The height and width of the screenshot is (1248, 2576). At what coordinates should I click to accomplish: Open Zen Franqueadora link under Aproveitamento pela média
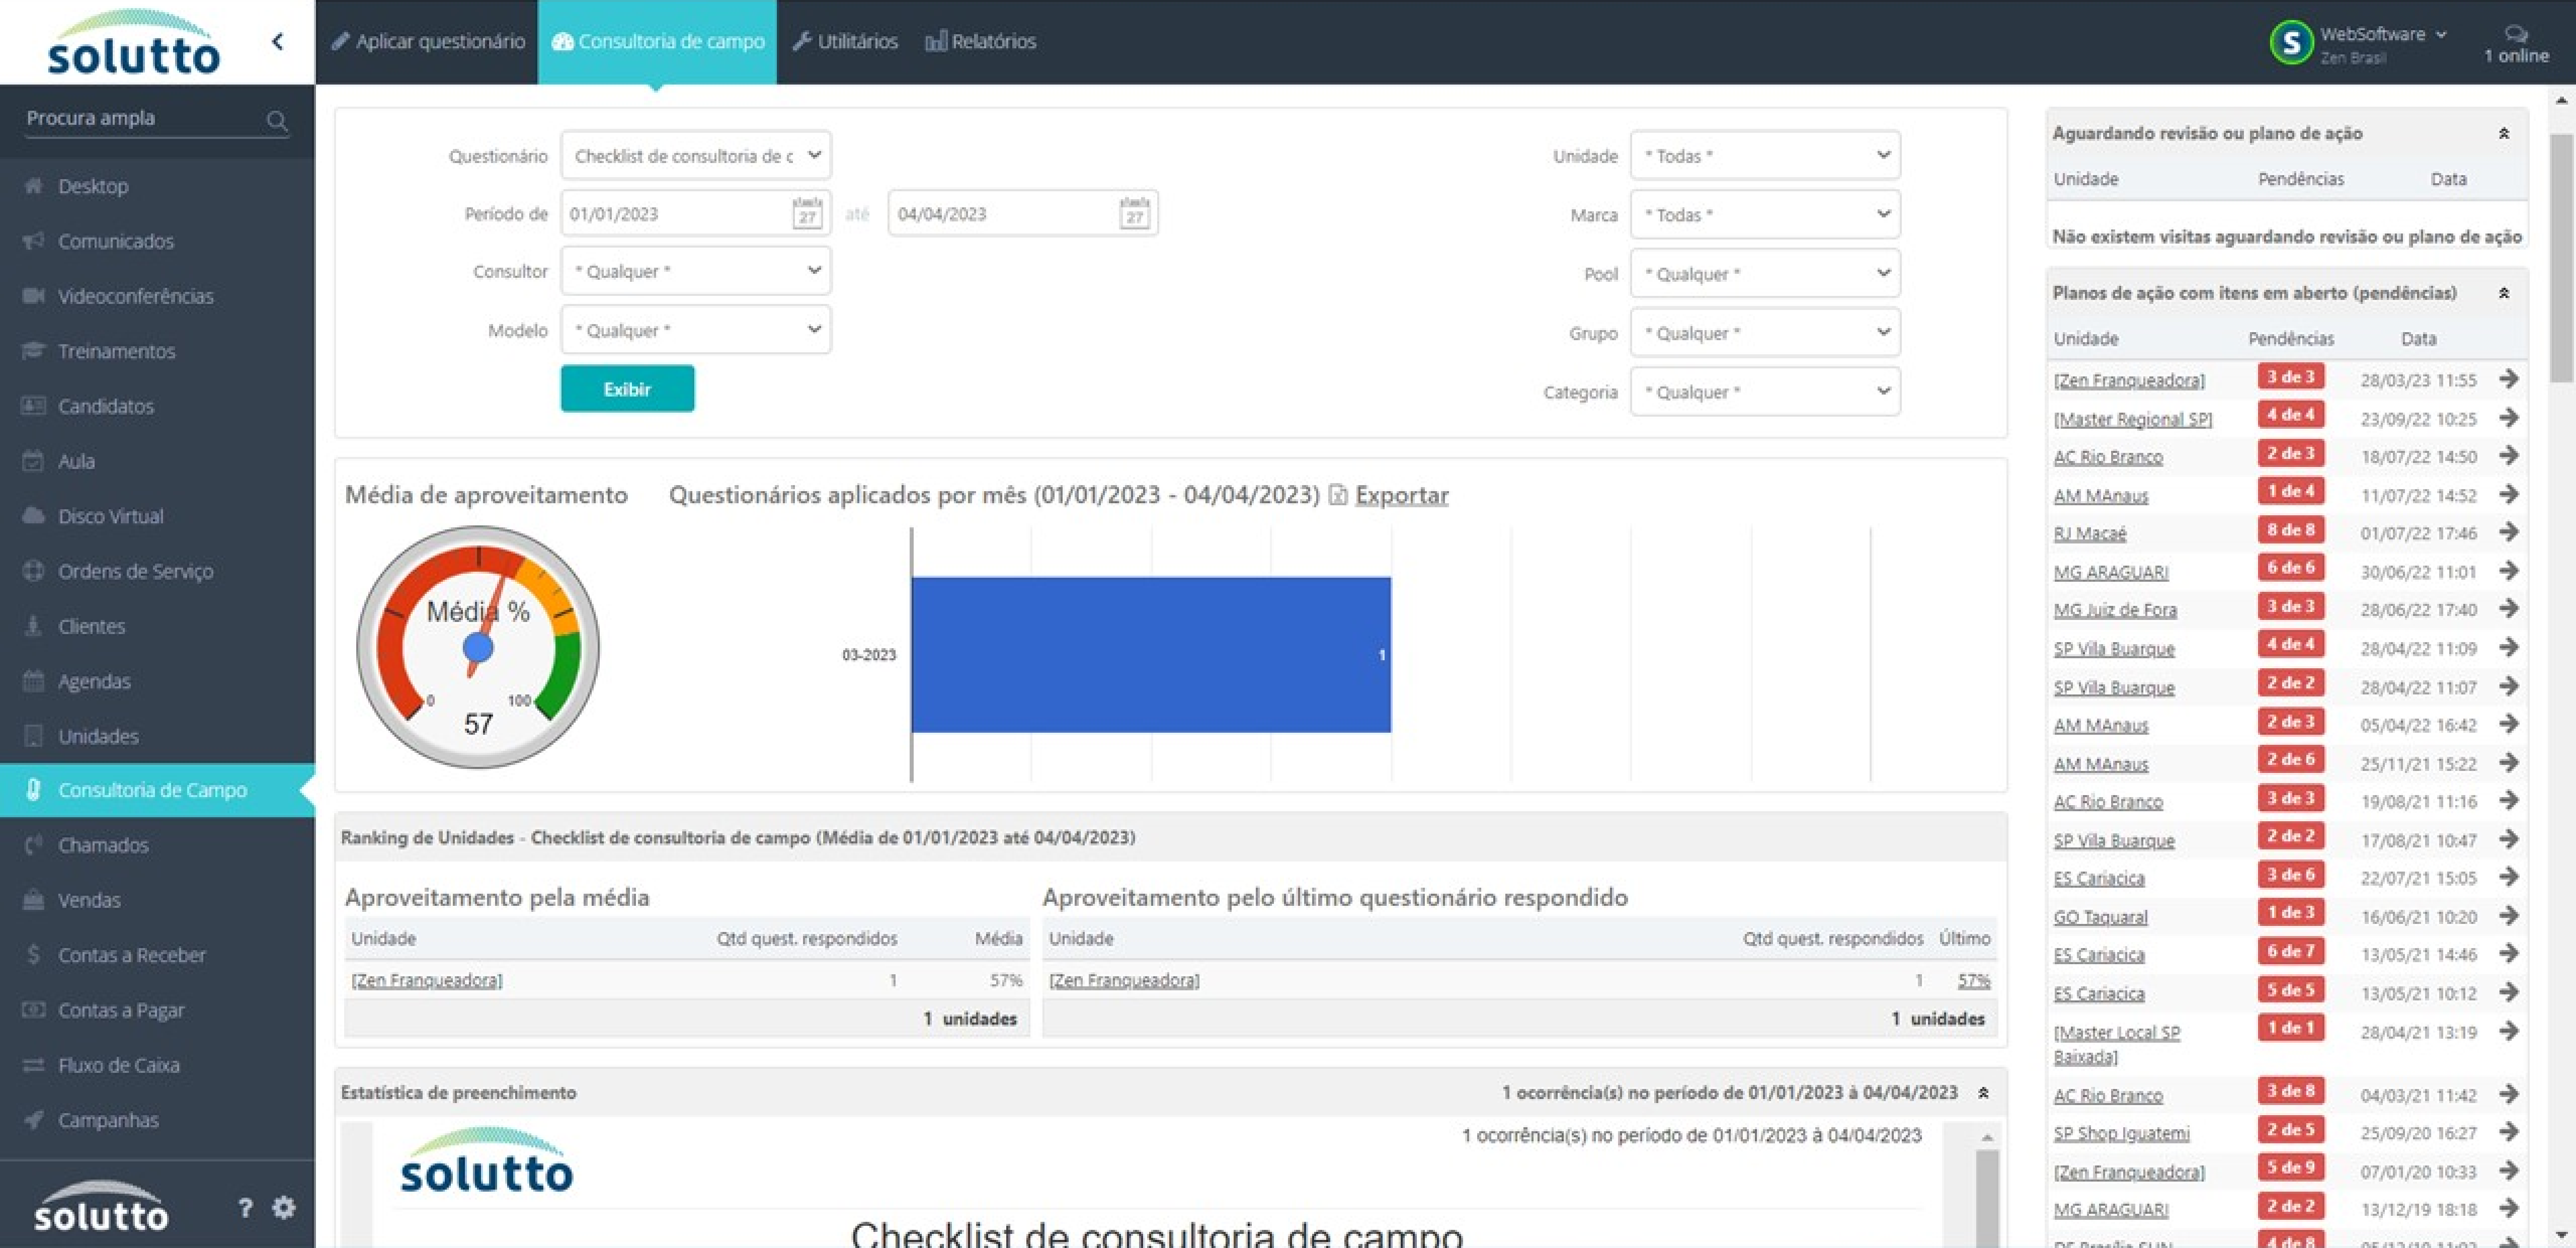tap(427, 980)
